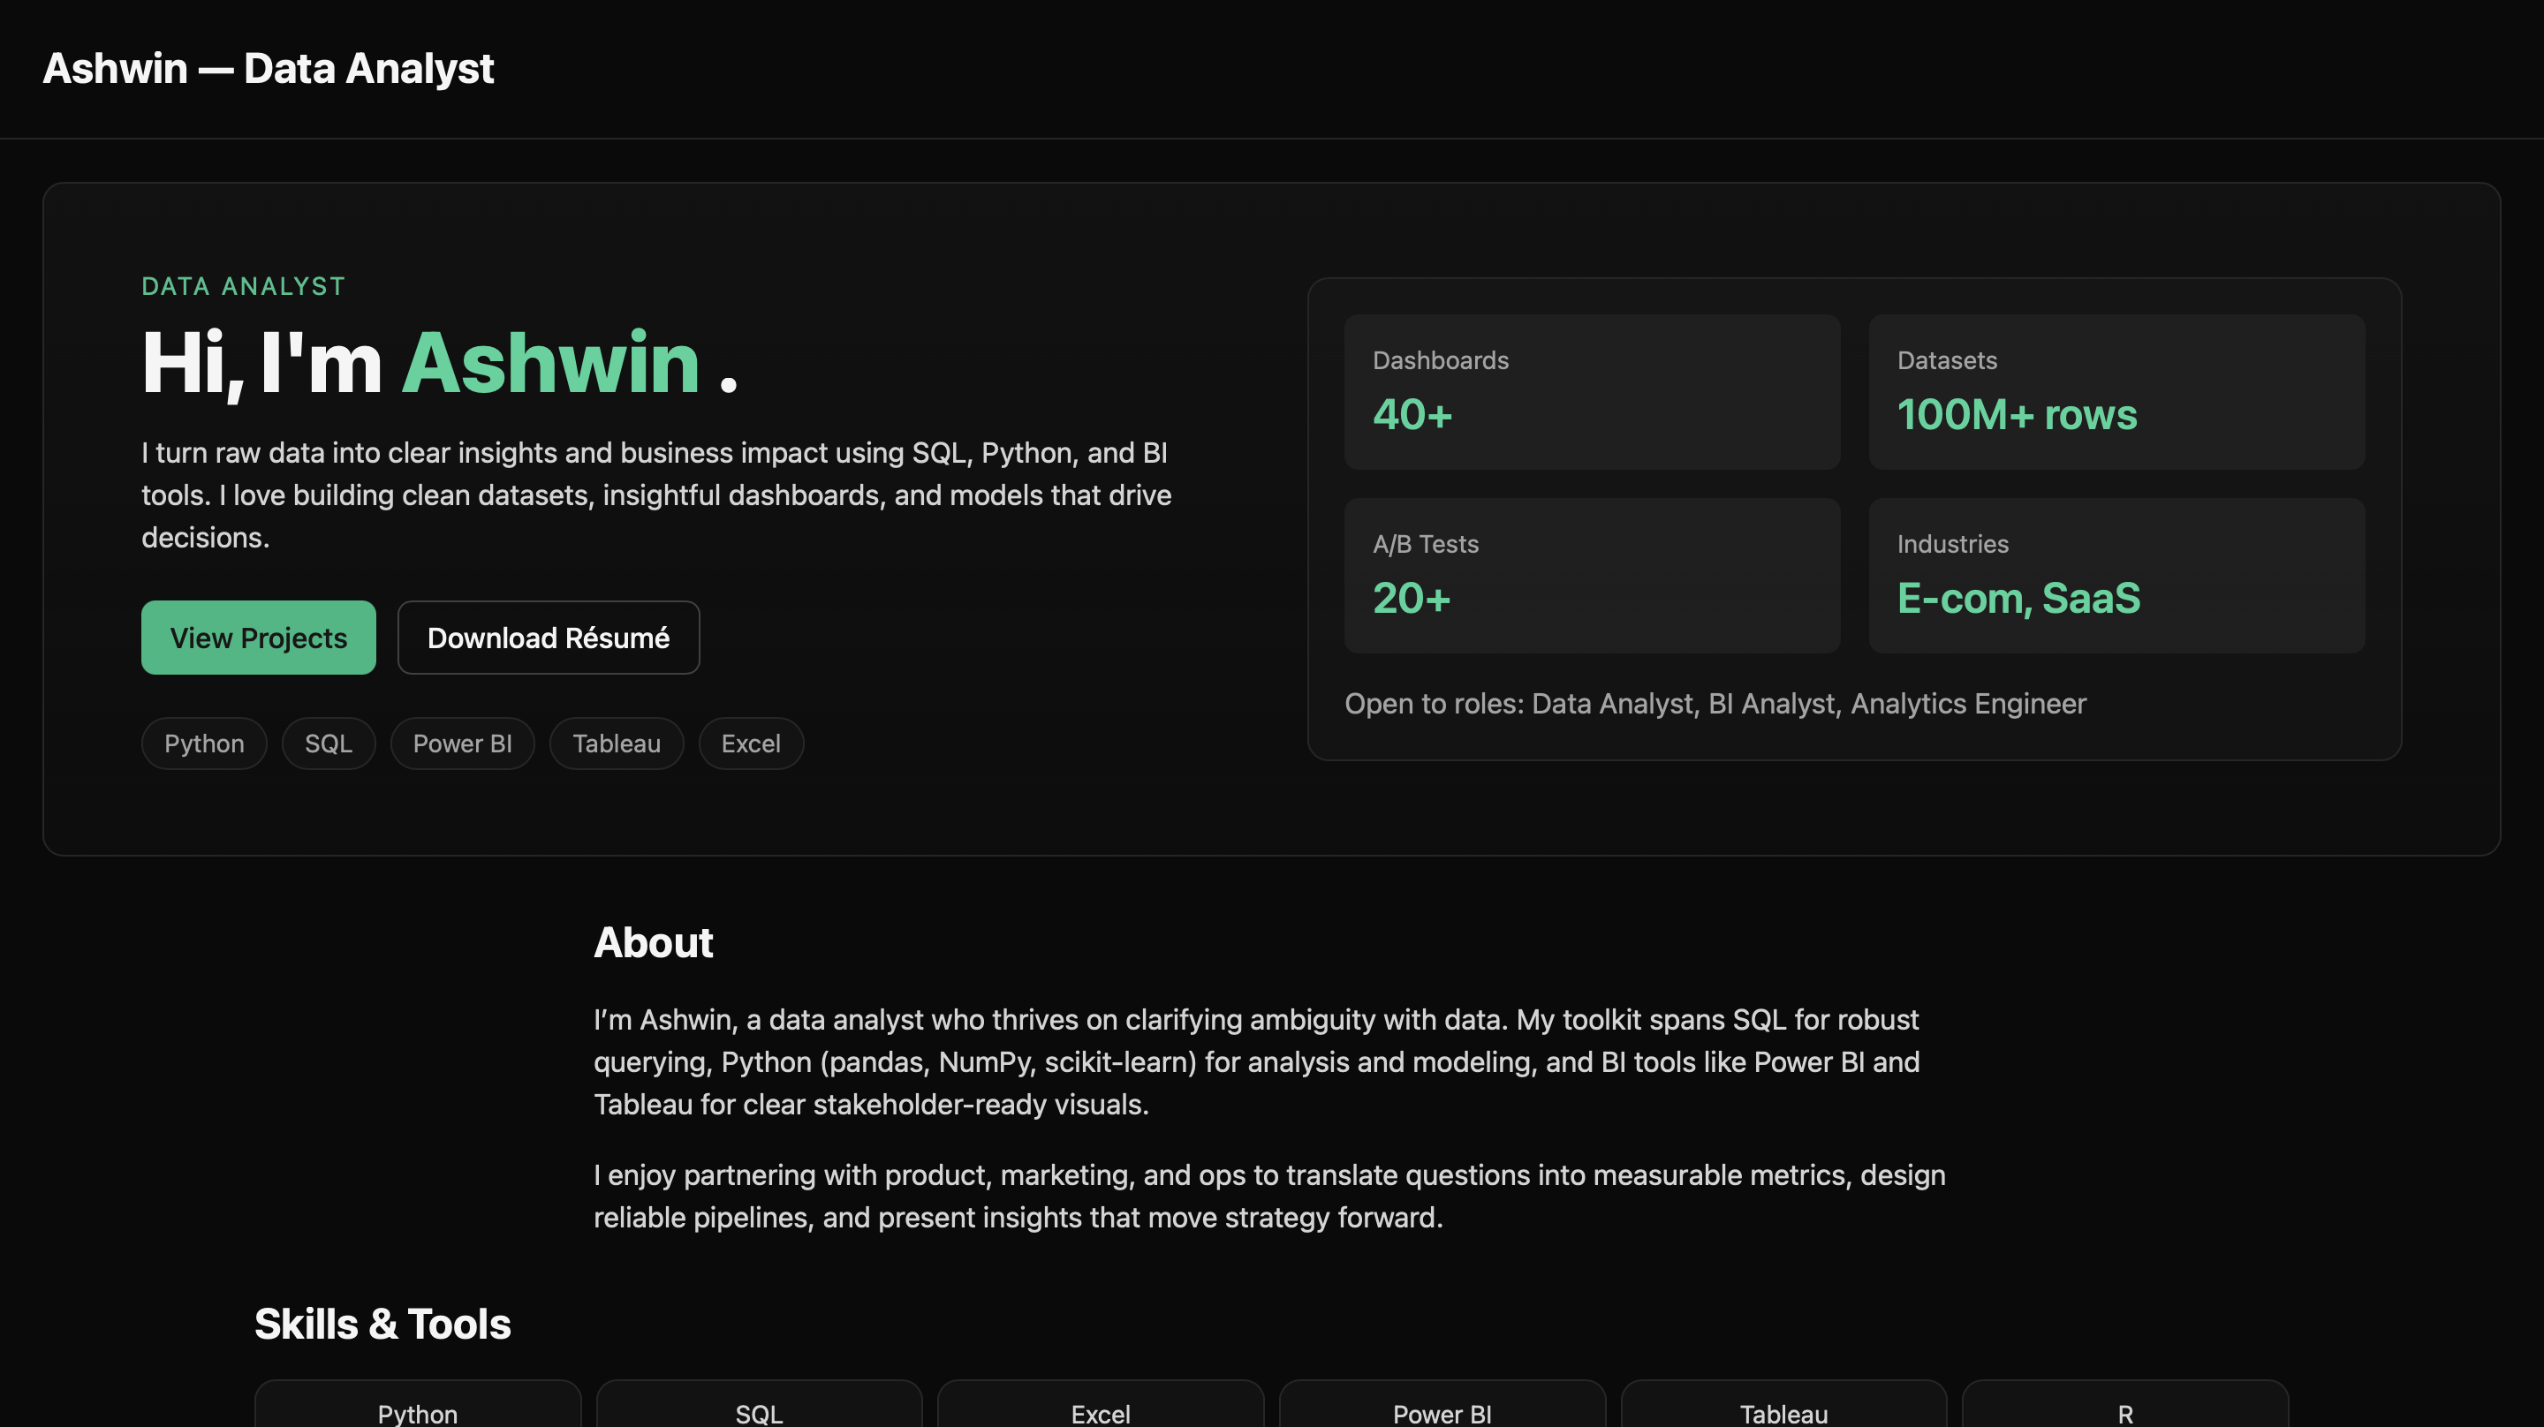Select the Tableau tag pill in hero
Viewport: 2544px width, 1427px height.
pyautogui.click(x=617, y=744)
